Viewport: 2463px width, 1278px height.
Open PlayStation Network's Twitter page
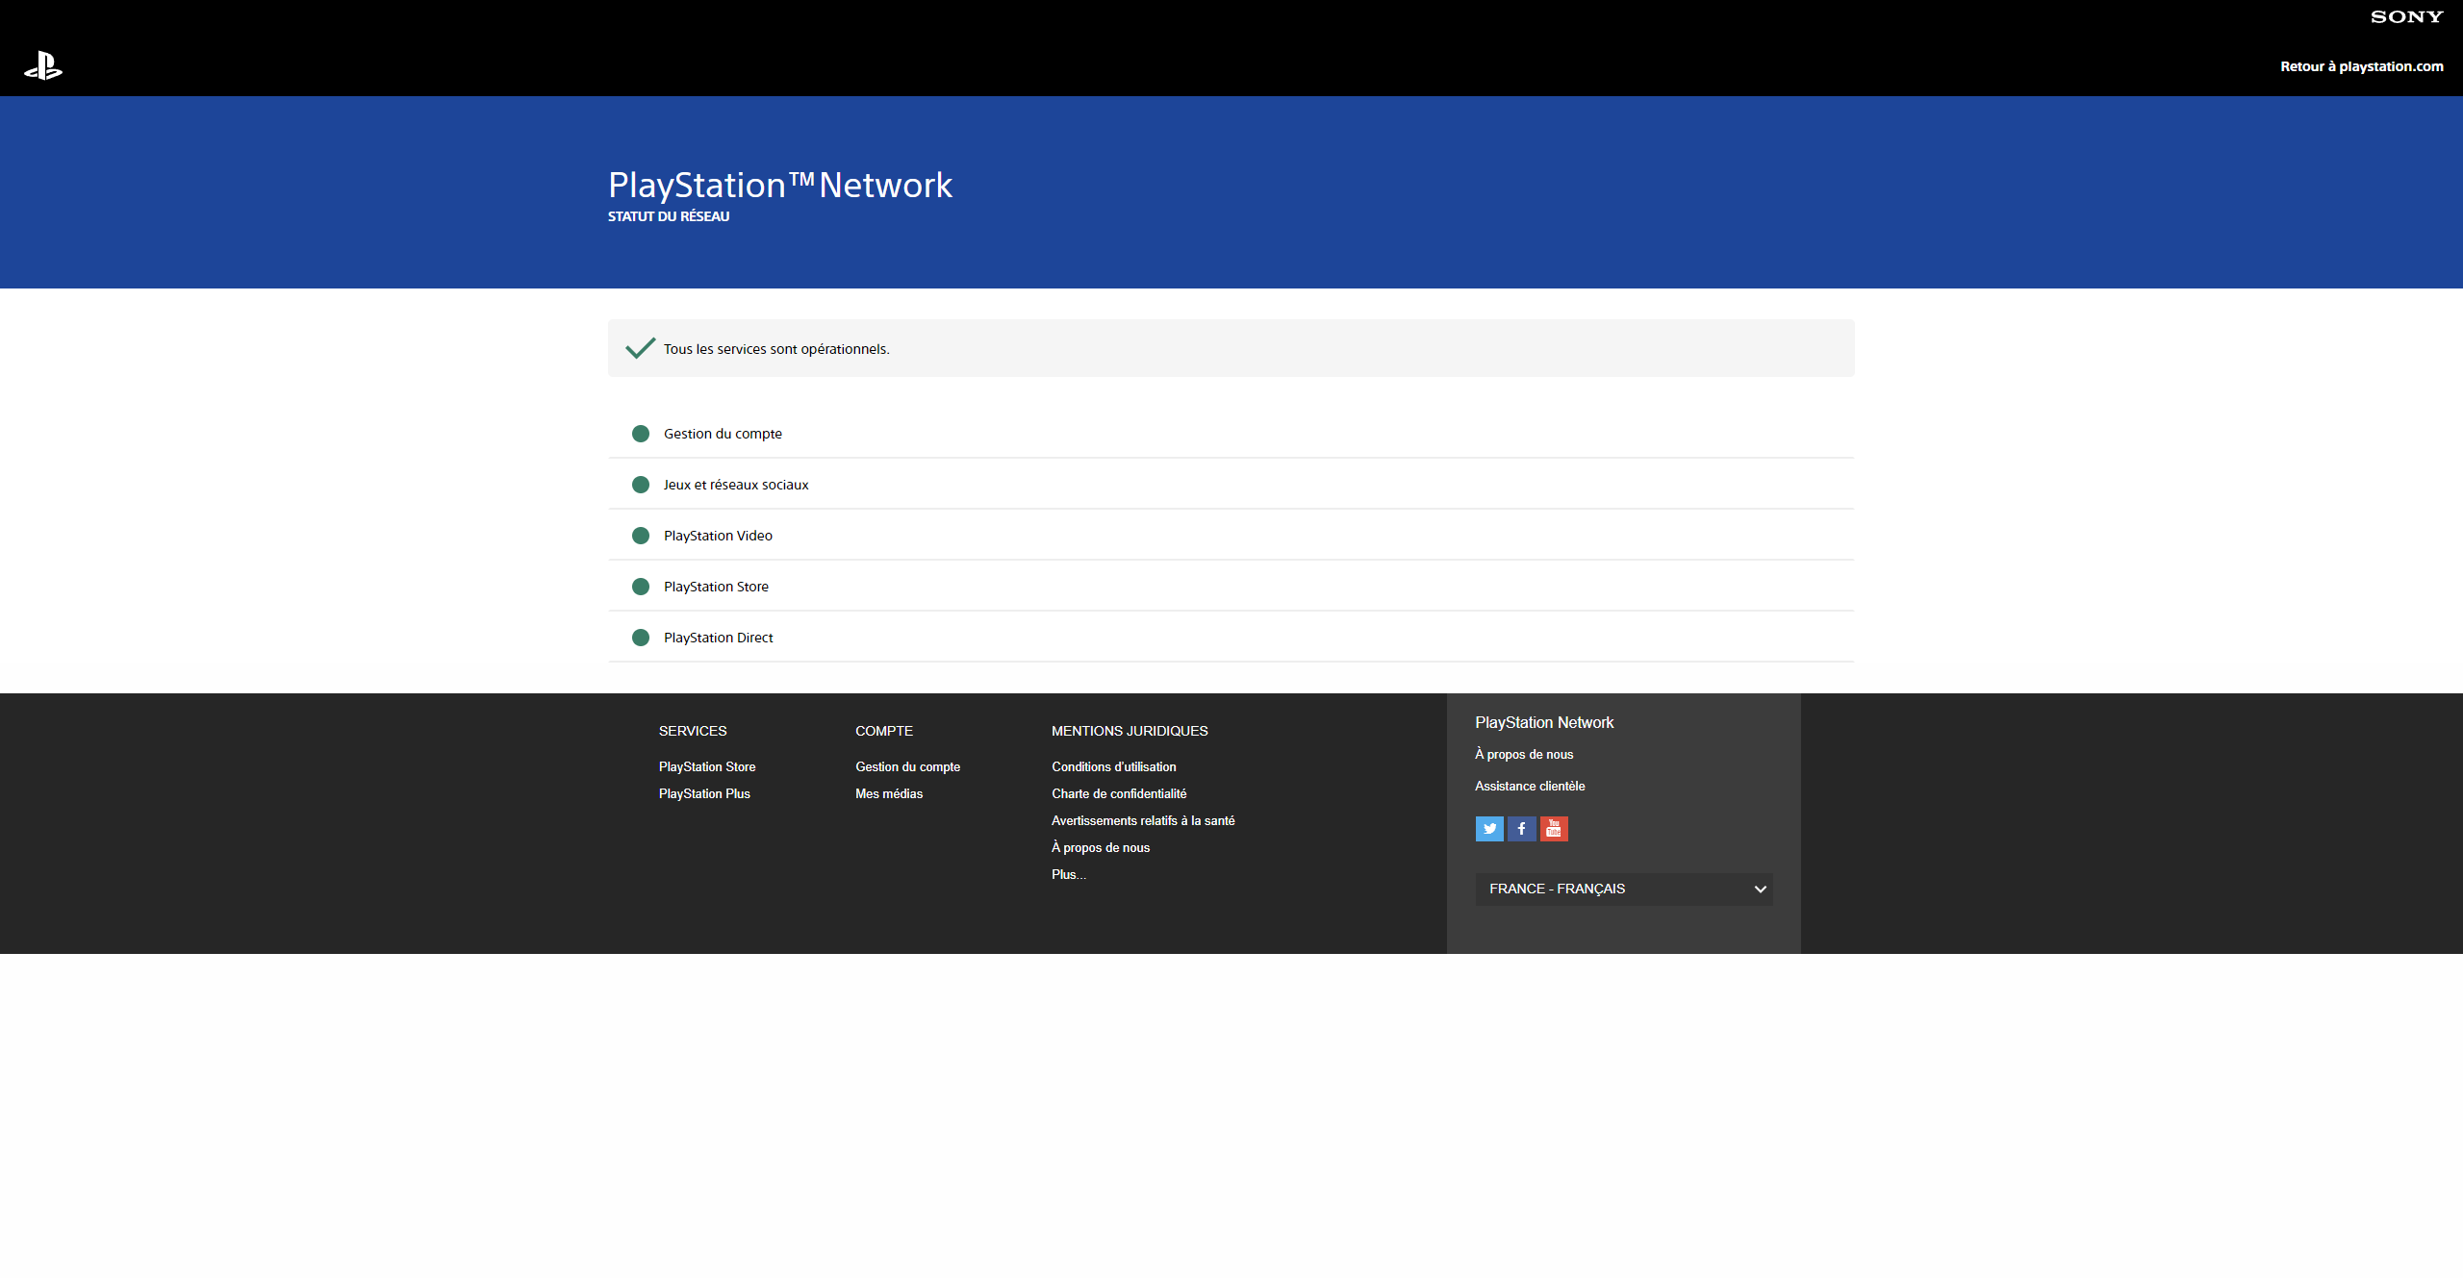pyautogui.click(x=1488, y=828)
